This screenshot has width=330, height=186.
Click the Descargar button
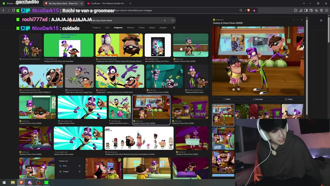(258, 99)
